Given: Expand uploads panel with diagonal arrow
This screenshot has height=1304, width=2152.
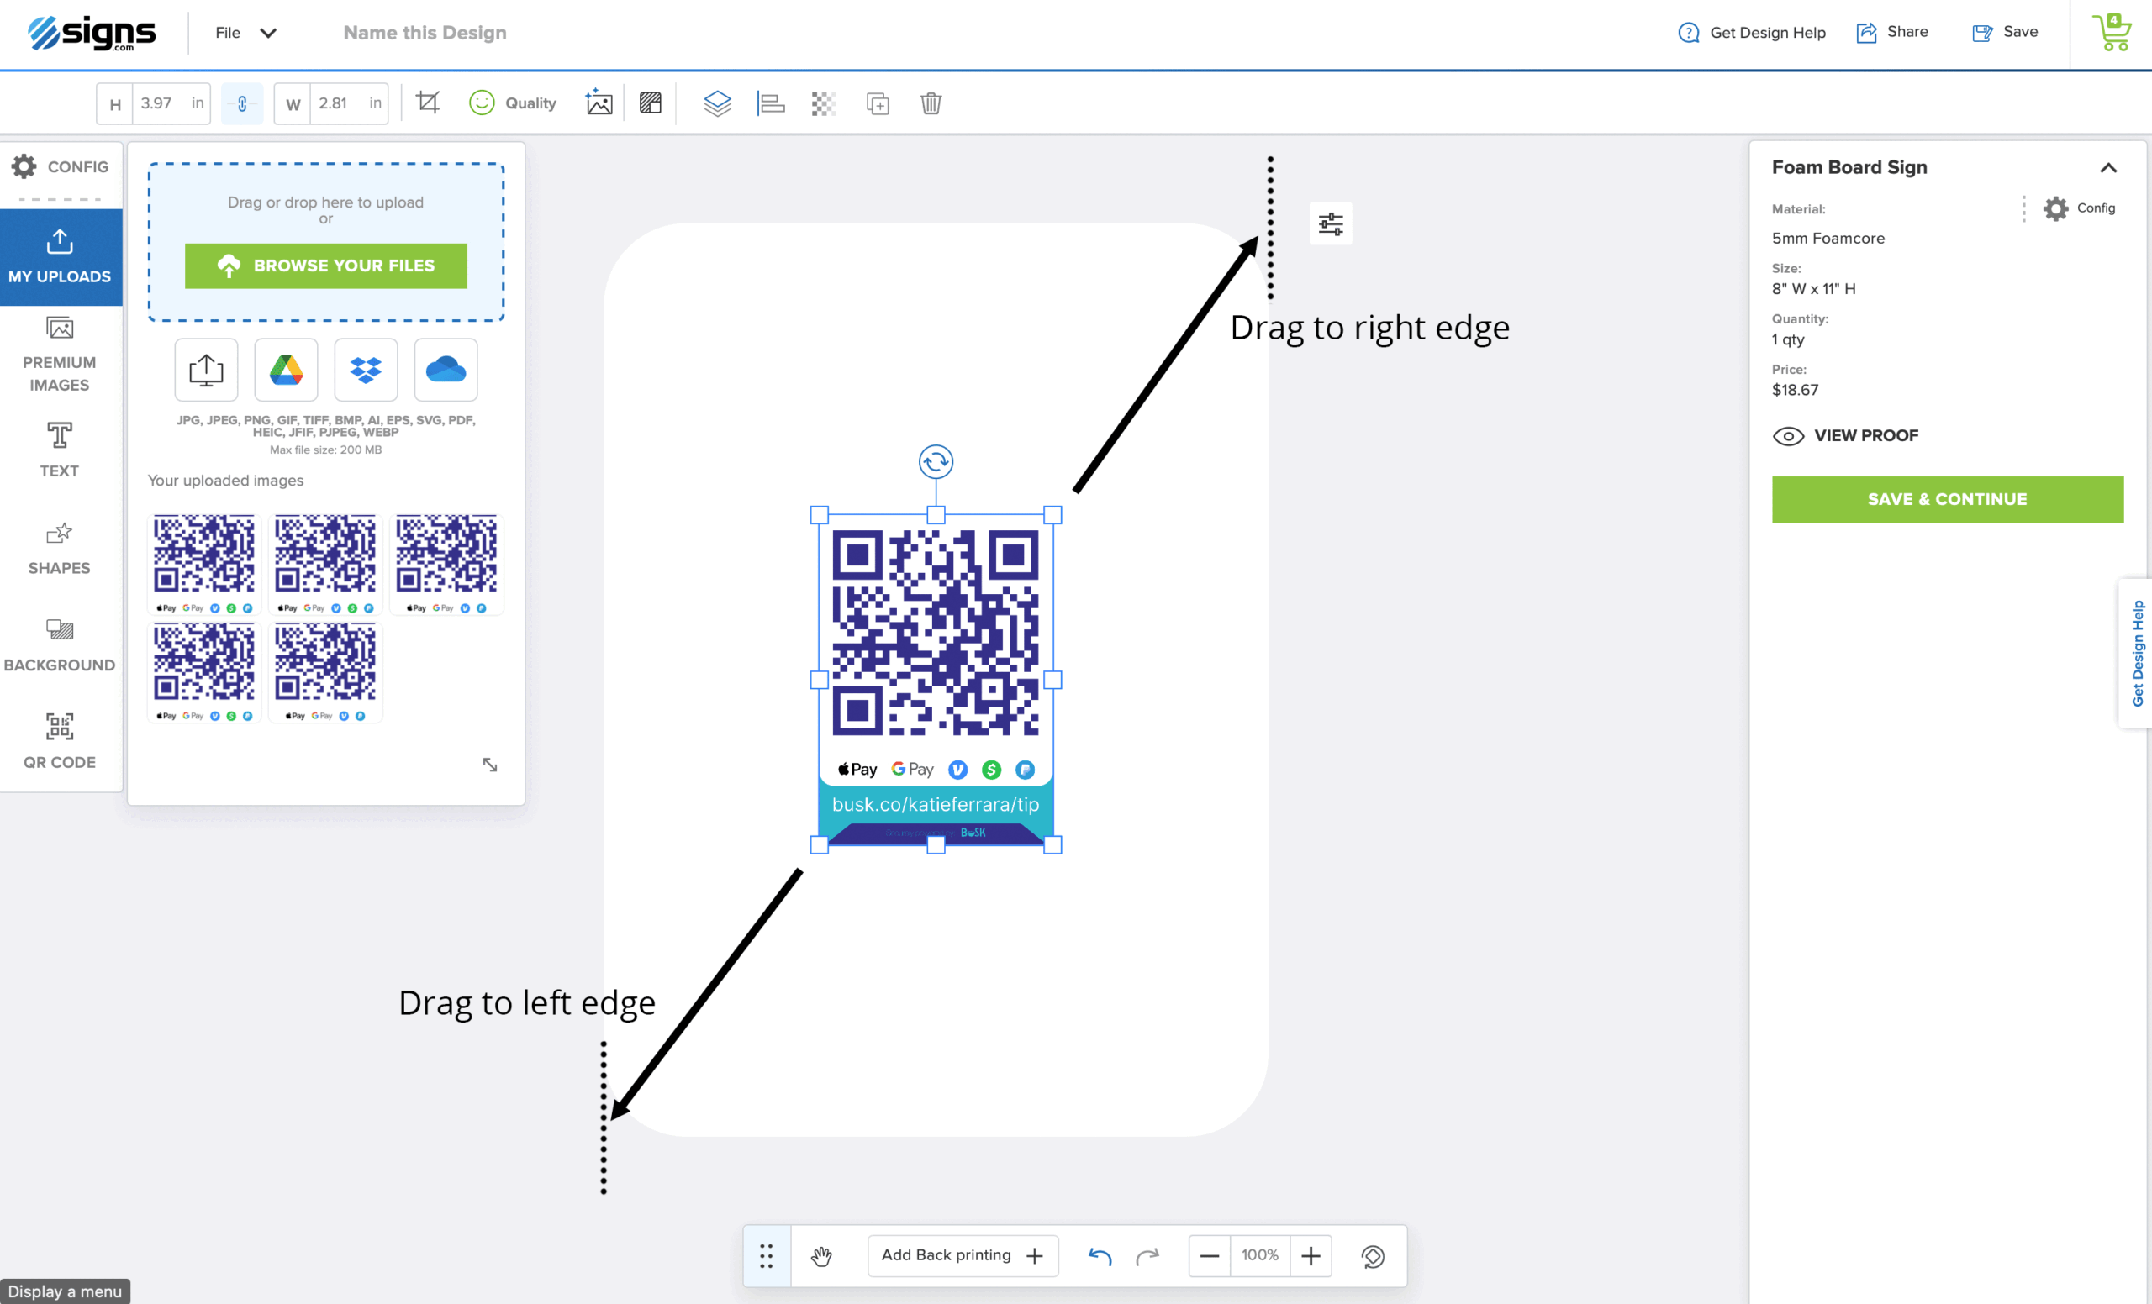Looking at the screenshot, I should (490, 765).
